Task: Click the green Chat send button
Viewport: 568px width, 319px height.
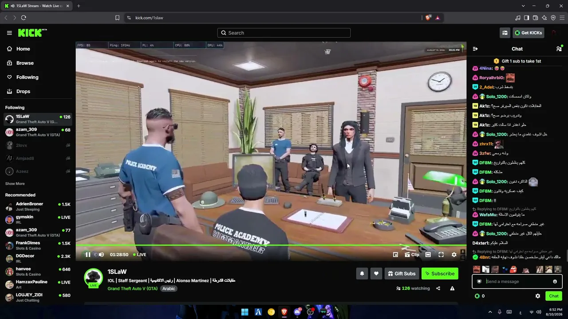Action: [554, 296]
